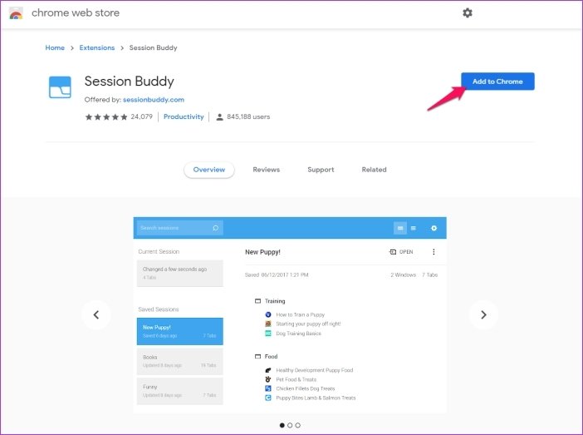
Task: Click the Overview tab
Action: tap(209, 170)
